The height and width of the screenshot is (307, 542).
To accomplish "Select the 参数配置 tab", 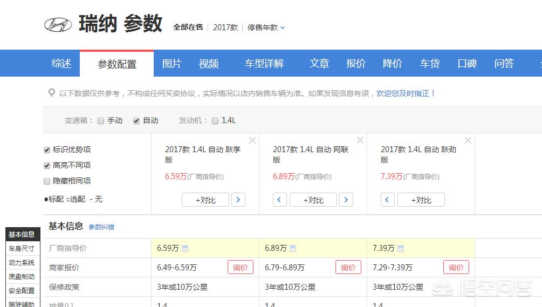I will coord(117,64).
